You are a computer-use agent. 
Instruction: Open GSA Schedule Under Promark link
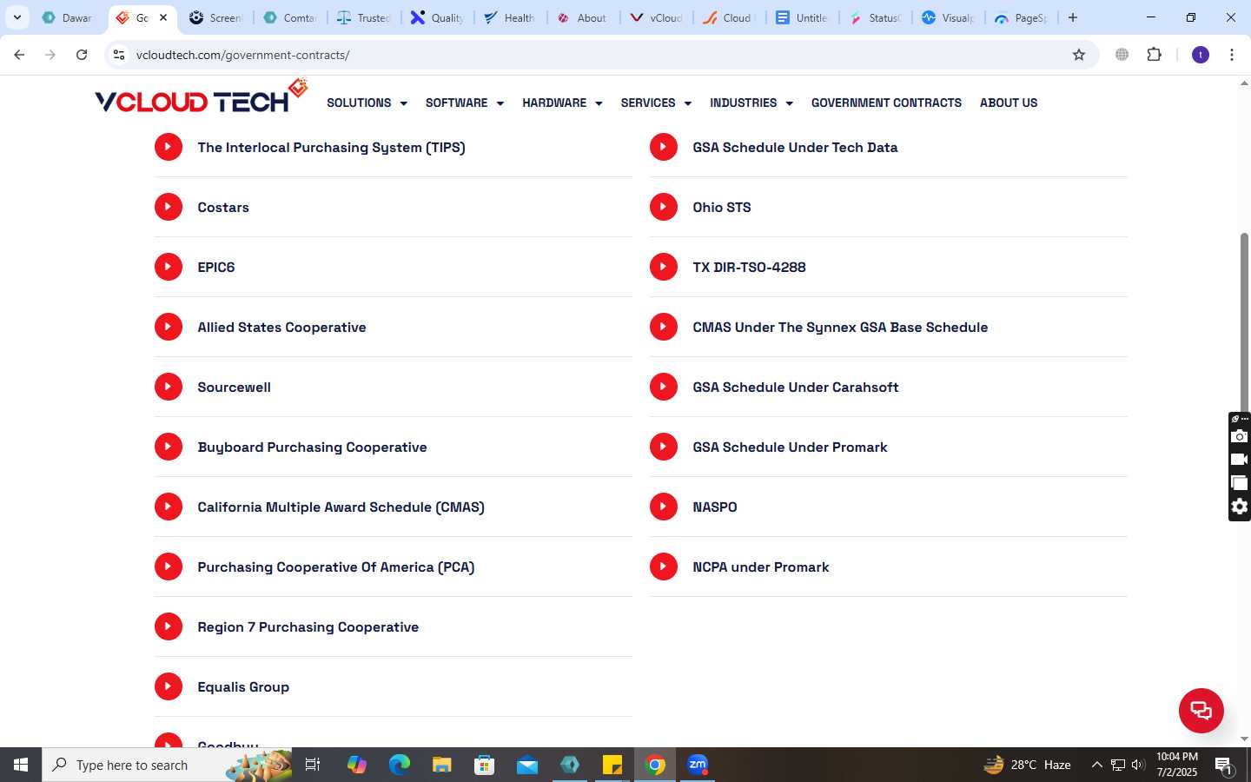790,447
